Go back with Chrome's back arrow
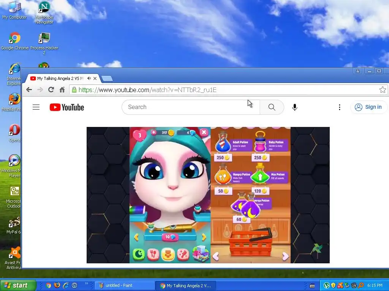The image size is (389, 291). [29, 89]
